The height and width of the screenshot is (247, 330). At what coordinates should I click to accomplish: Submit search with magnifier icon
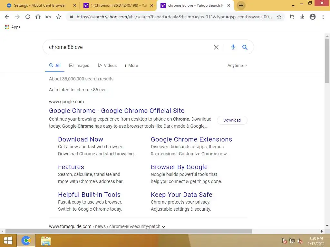(x=245, y=47)
